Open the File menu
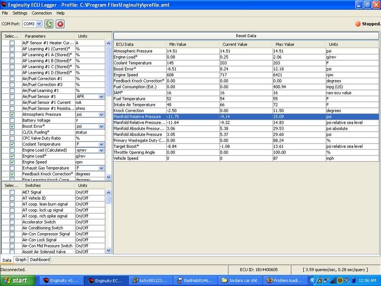The width and height of the screenshot is (381, 286). [5, 13]
